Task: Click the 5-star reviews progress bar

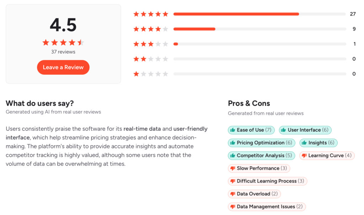Action: (260, 14)
